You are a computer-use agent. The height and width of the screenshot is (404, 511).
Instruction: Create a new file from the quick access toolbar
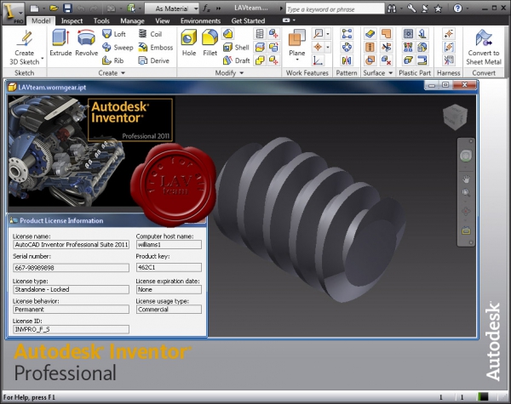[35, 9]
